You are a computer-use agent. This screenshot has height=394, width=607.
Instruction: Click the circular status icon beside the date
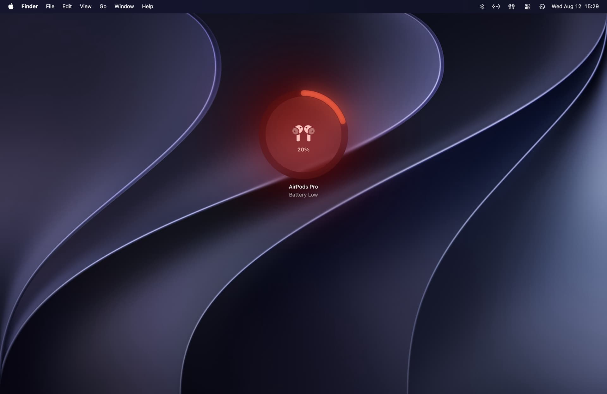(542, 6)
